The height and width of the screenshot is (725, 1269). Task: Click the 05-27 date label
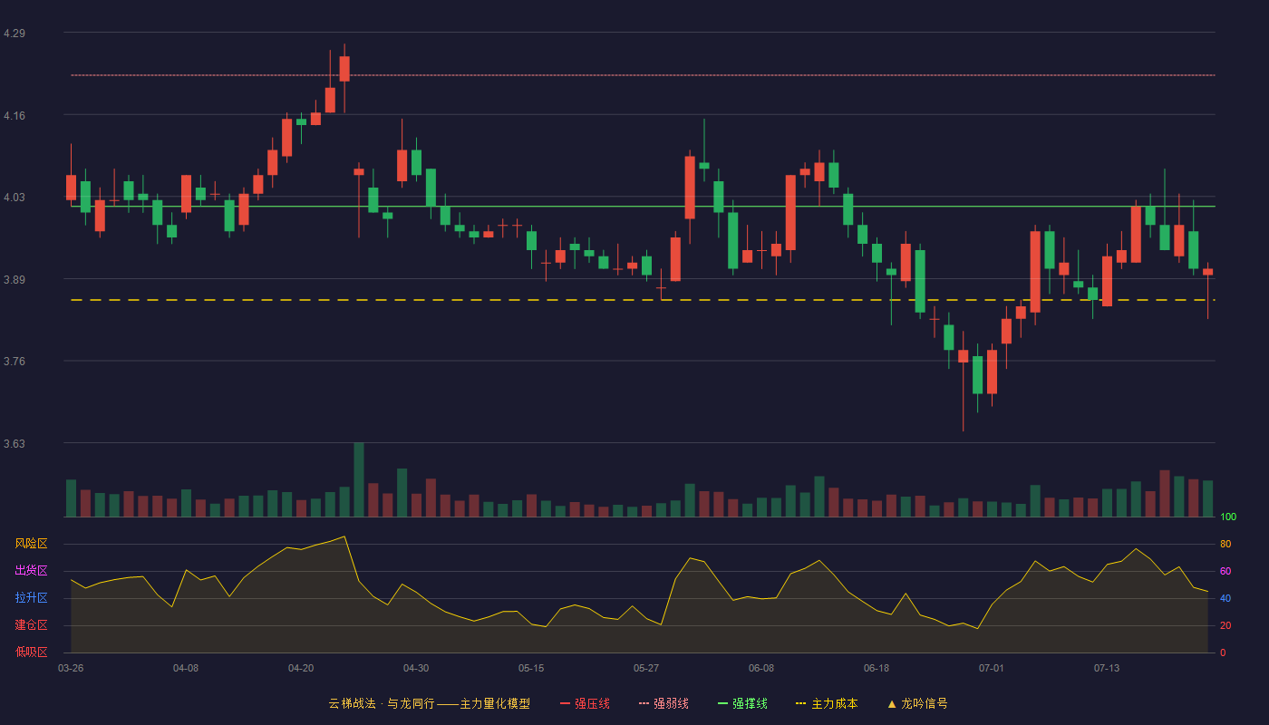(x=646, y=668)
